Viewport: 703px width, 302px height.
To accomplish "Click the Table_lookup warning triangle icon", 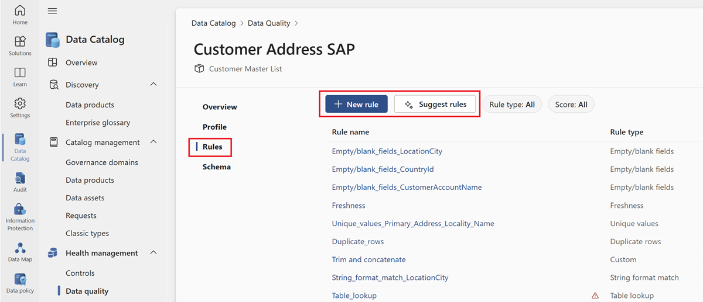I will [595, 296].
